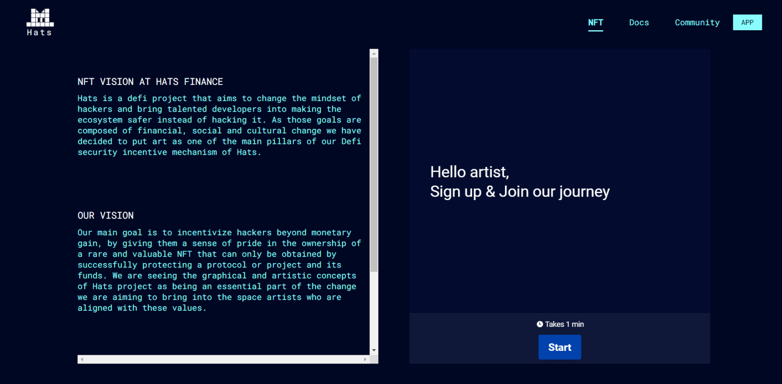Click the horizontal scrollbar track
782x384 pixels.
point(223,359)
